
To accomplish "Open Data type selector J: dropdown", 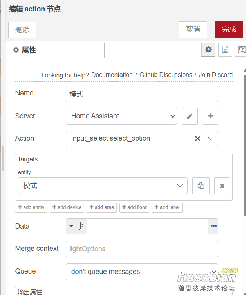I will pyautogui.click(x=76, y=226).
